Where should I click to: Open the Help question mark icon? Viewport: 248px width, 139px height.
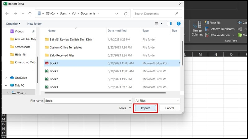pyautogui.click(x=179, y=23)
